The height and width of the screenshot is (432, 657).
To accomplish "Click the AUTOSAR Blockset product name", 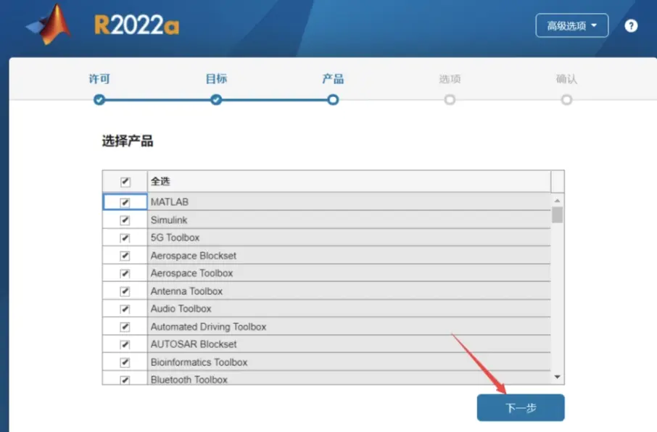I will pos(194,344).
